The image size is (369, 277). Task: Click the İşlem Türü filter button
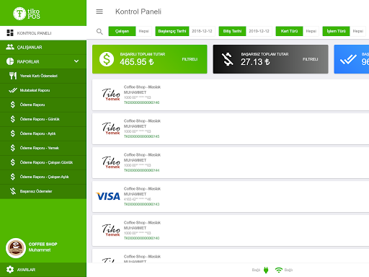click(x=336, y=31)
